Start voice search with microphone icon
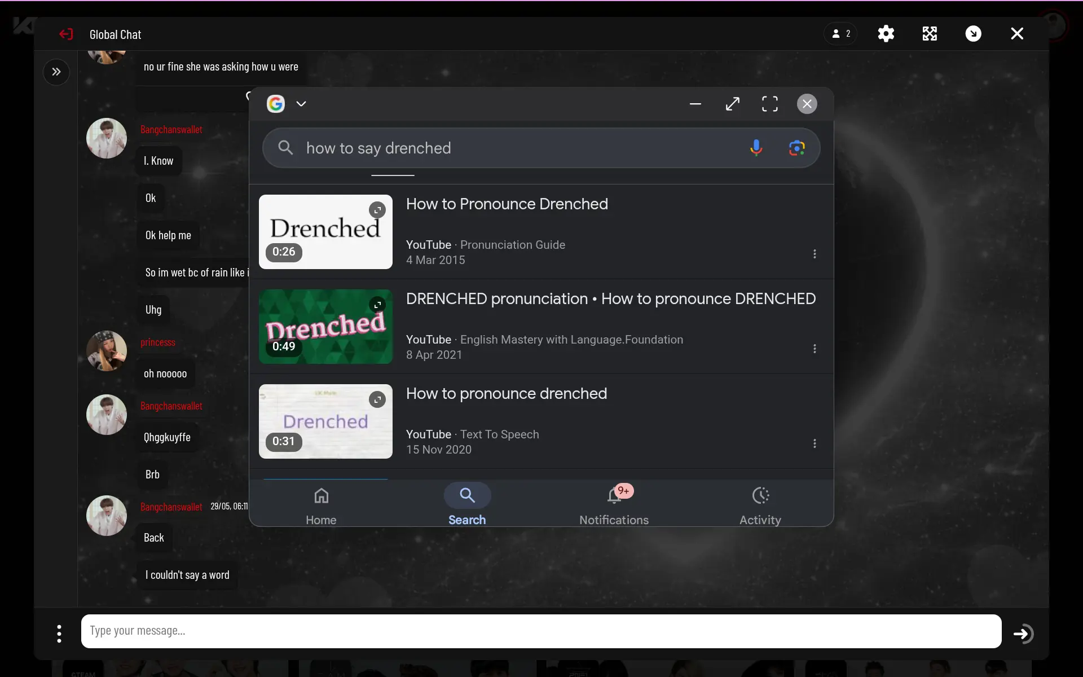This screenshot has height=677, width=1083. [x=756, y=148]
